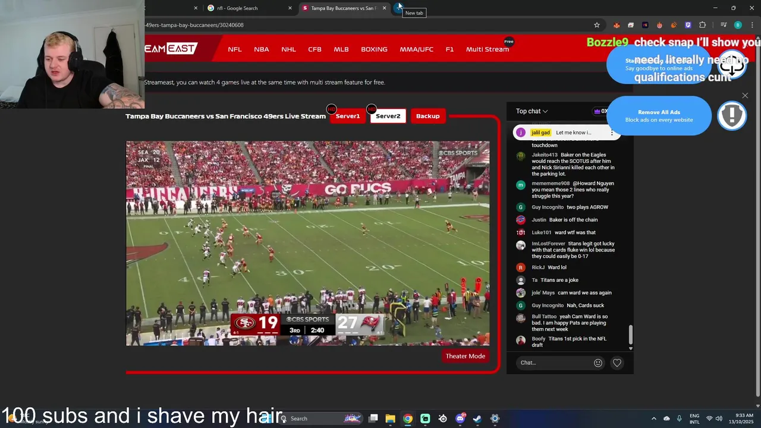This screenshot has height=428, width=761.
Task: Open the F1 streams category
Action: (x=449, y=49)
